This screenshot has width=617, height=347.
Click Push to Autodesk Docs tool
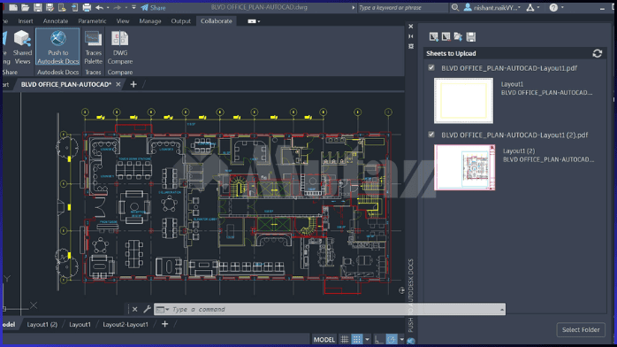[57, 47]
